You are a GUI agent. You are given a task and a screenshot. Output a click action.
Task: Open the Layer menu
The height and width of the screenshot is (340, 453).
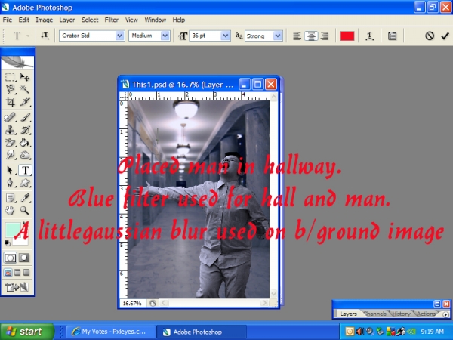coord(67,20)
